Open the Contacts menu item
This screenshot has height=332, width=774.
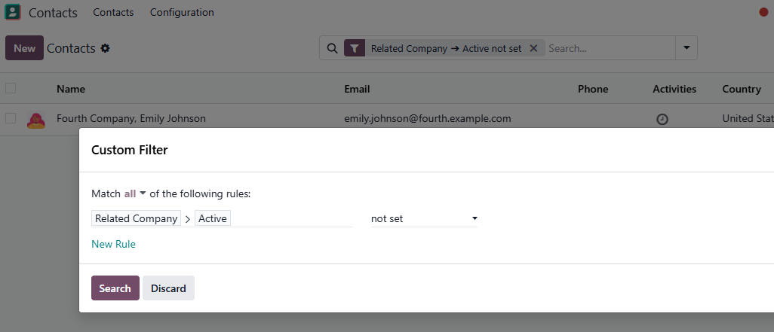[113, 12]
